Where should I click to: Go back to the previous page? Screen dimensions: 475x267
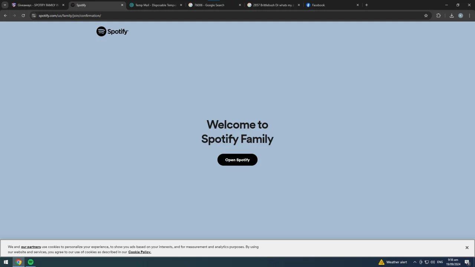[x=5, y=16]
